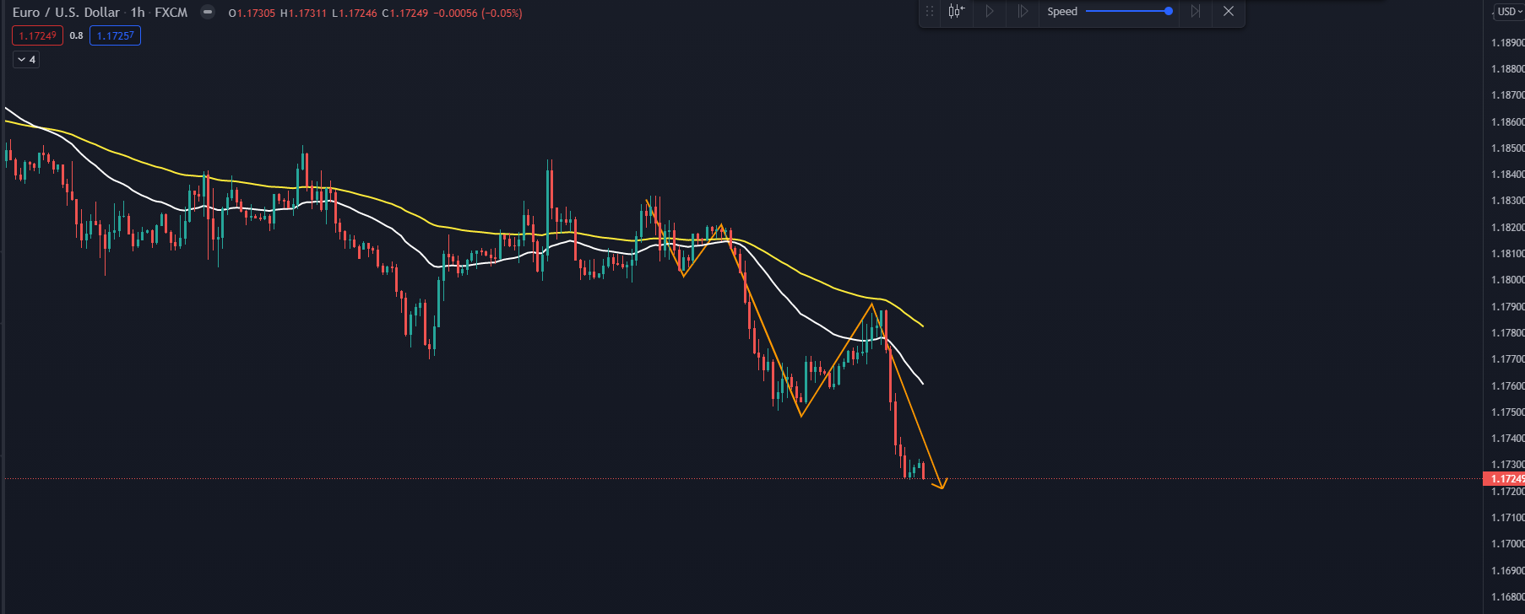1525x614 pixels.
Task: Click the replay toolbar drag handle
Action: click(x=930, y=12)
